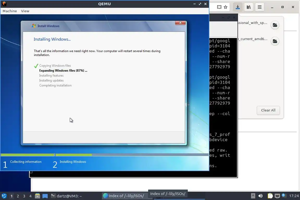Screen dimensions: 300x200
Task: Open the volume control in tray
Action: pyautogui.click(x=260, y=196)
